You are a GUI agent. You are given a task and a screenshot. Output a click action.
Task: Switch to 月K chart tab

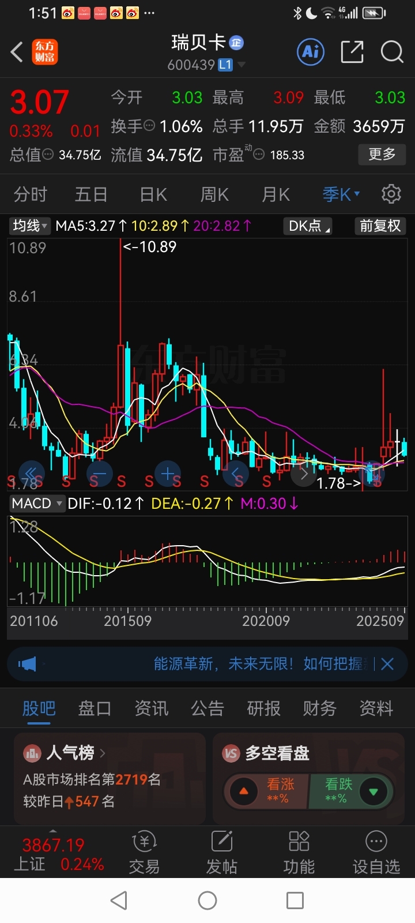pos(276,194)
